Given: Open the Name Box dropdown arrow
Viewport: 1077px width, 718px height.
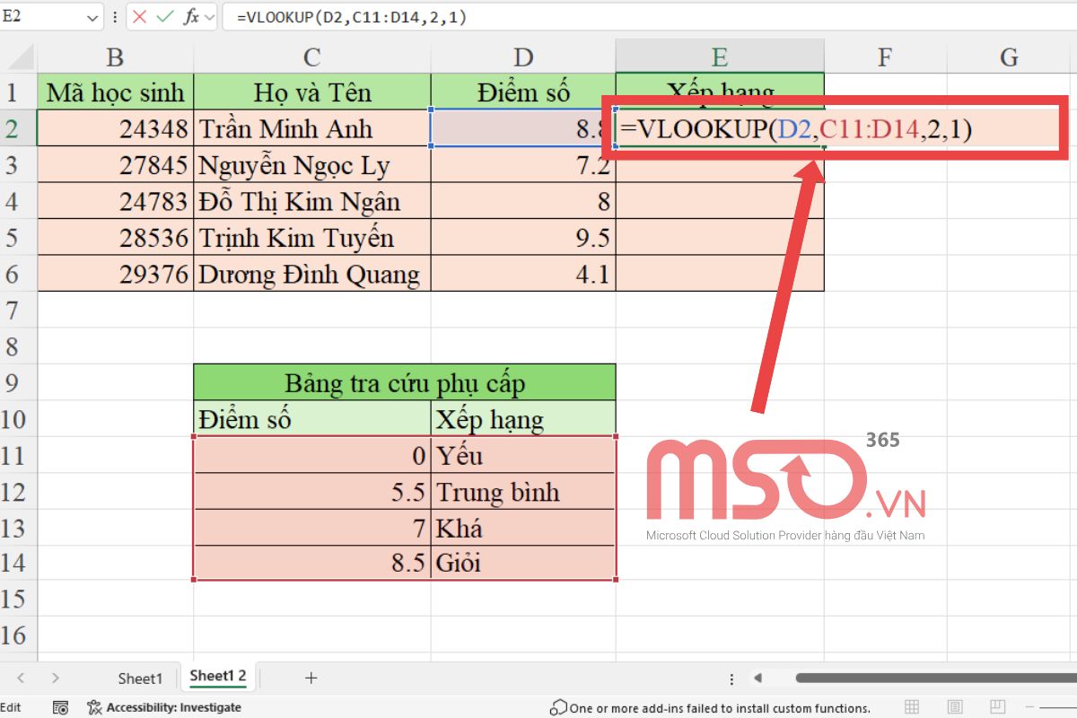Looking at the screenshot, I should (x=93, y=17).
